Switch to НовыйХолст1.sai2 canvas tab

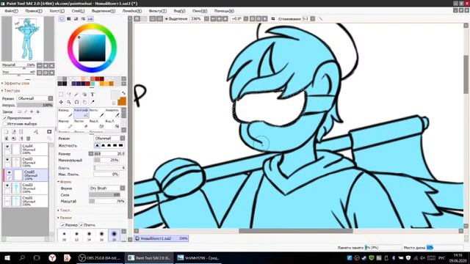pyautogui.click(x=162, y=238)
